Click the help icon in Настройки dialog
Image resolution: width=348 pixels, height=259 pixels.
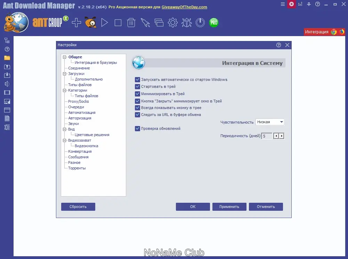(278, 45)
